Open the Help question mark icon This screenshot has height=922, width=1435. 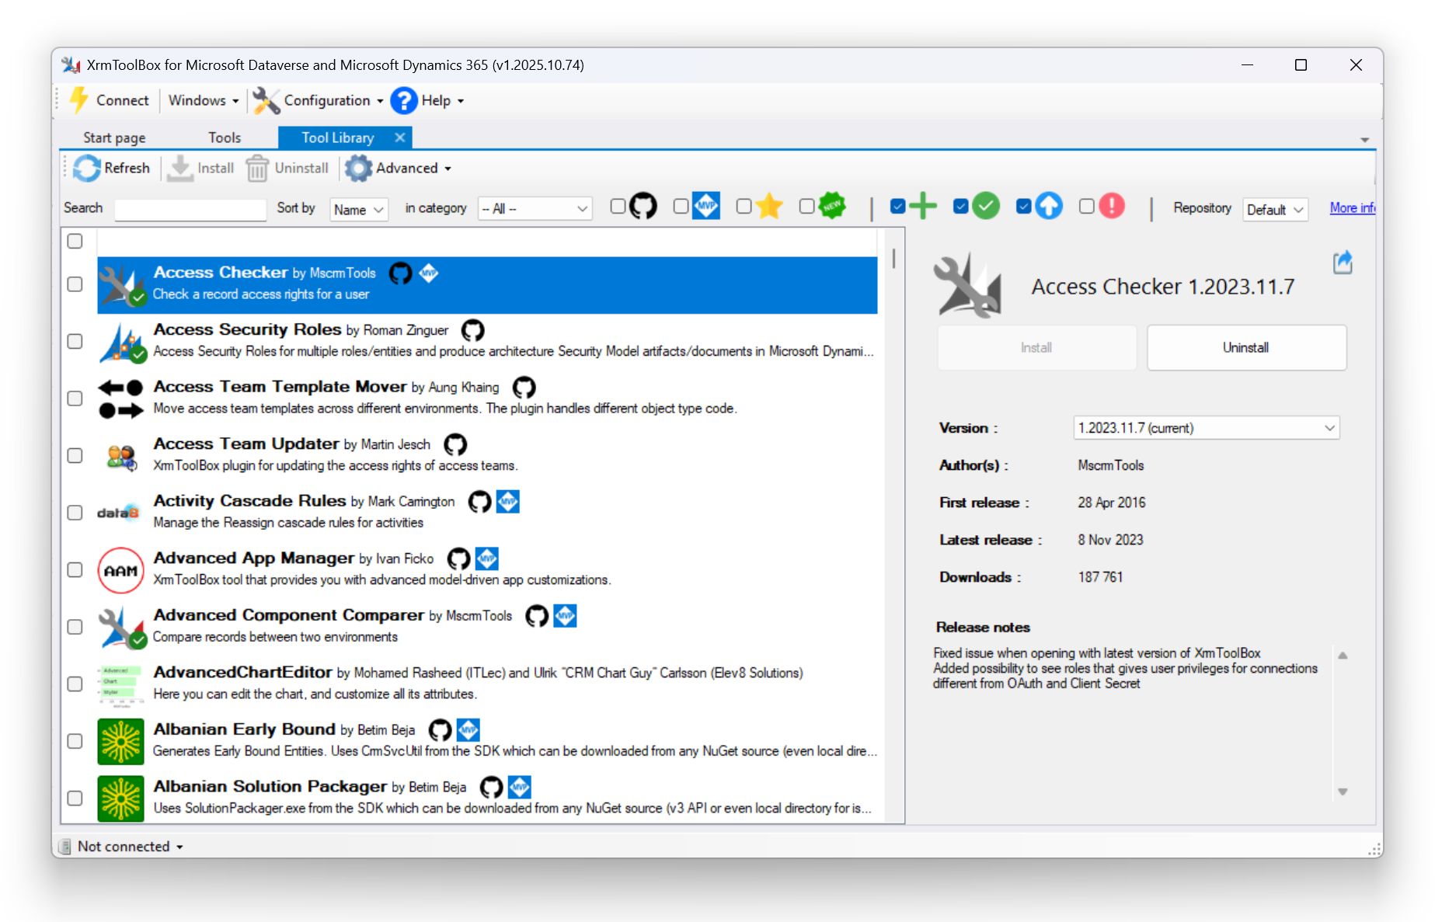coord(404,100)
